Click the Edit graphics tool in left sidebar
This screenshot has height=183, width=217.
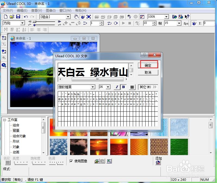(x=4, y=57)
